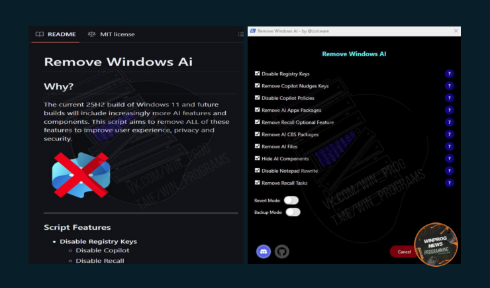Uncheck the Remove AI Files checkbox

[x=257, y=146]
